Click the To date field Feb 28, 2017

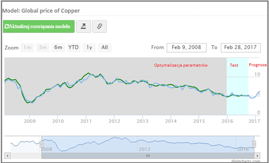click(x=241, y=48)
